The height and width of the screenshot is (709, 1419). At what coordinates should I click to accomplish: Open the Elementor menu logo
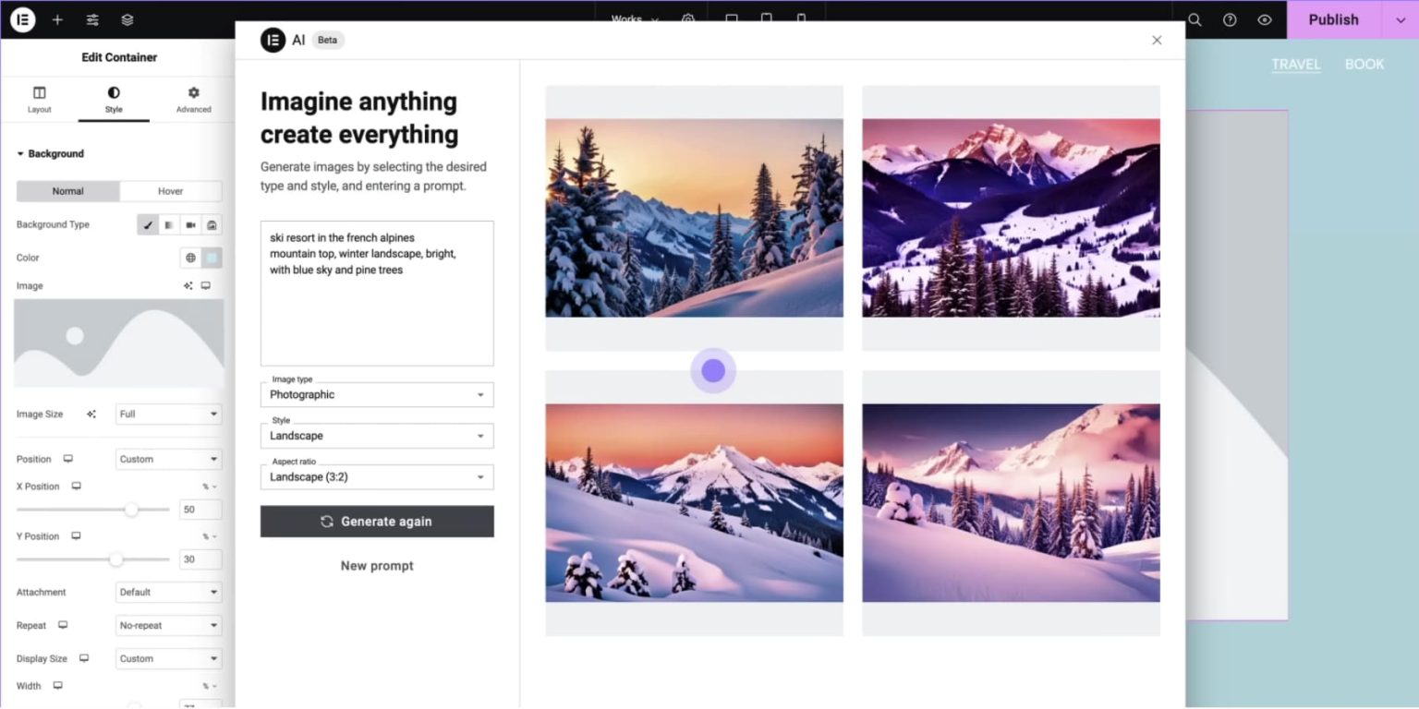tap(22, 19)
